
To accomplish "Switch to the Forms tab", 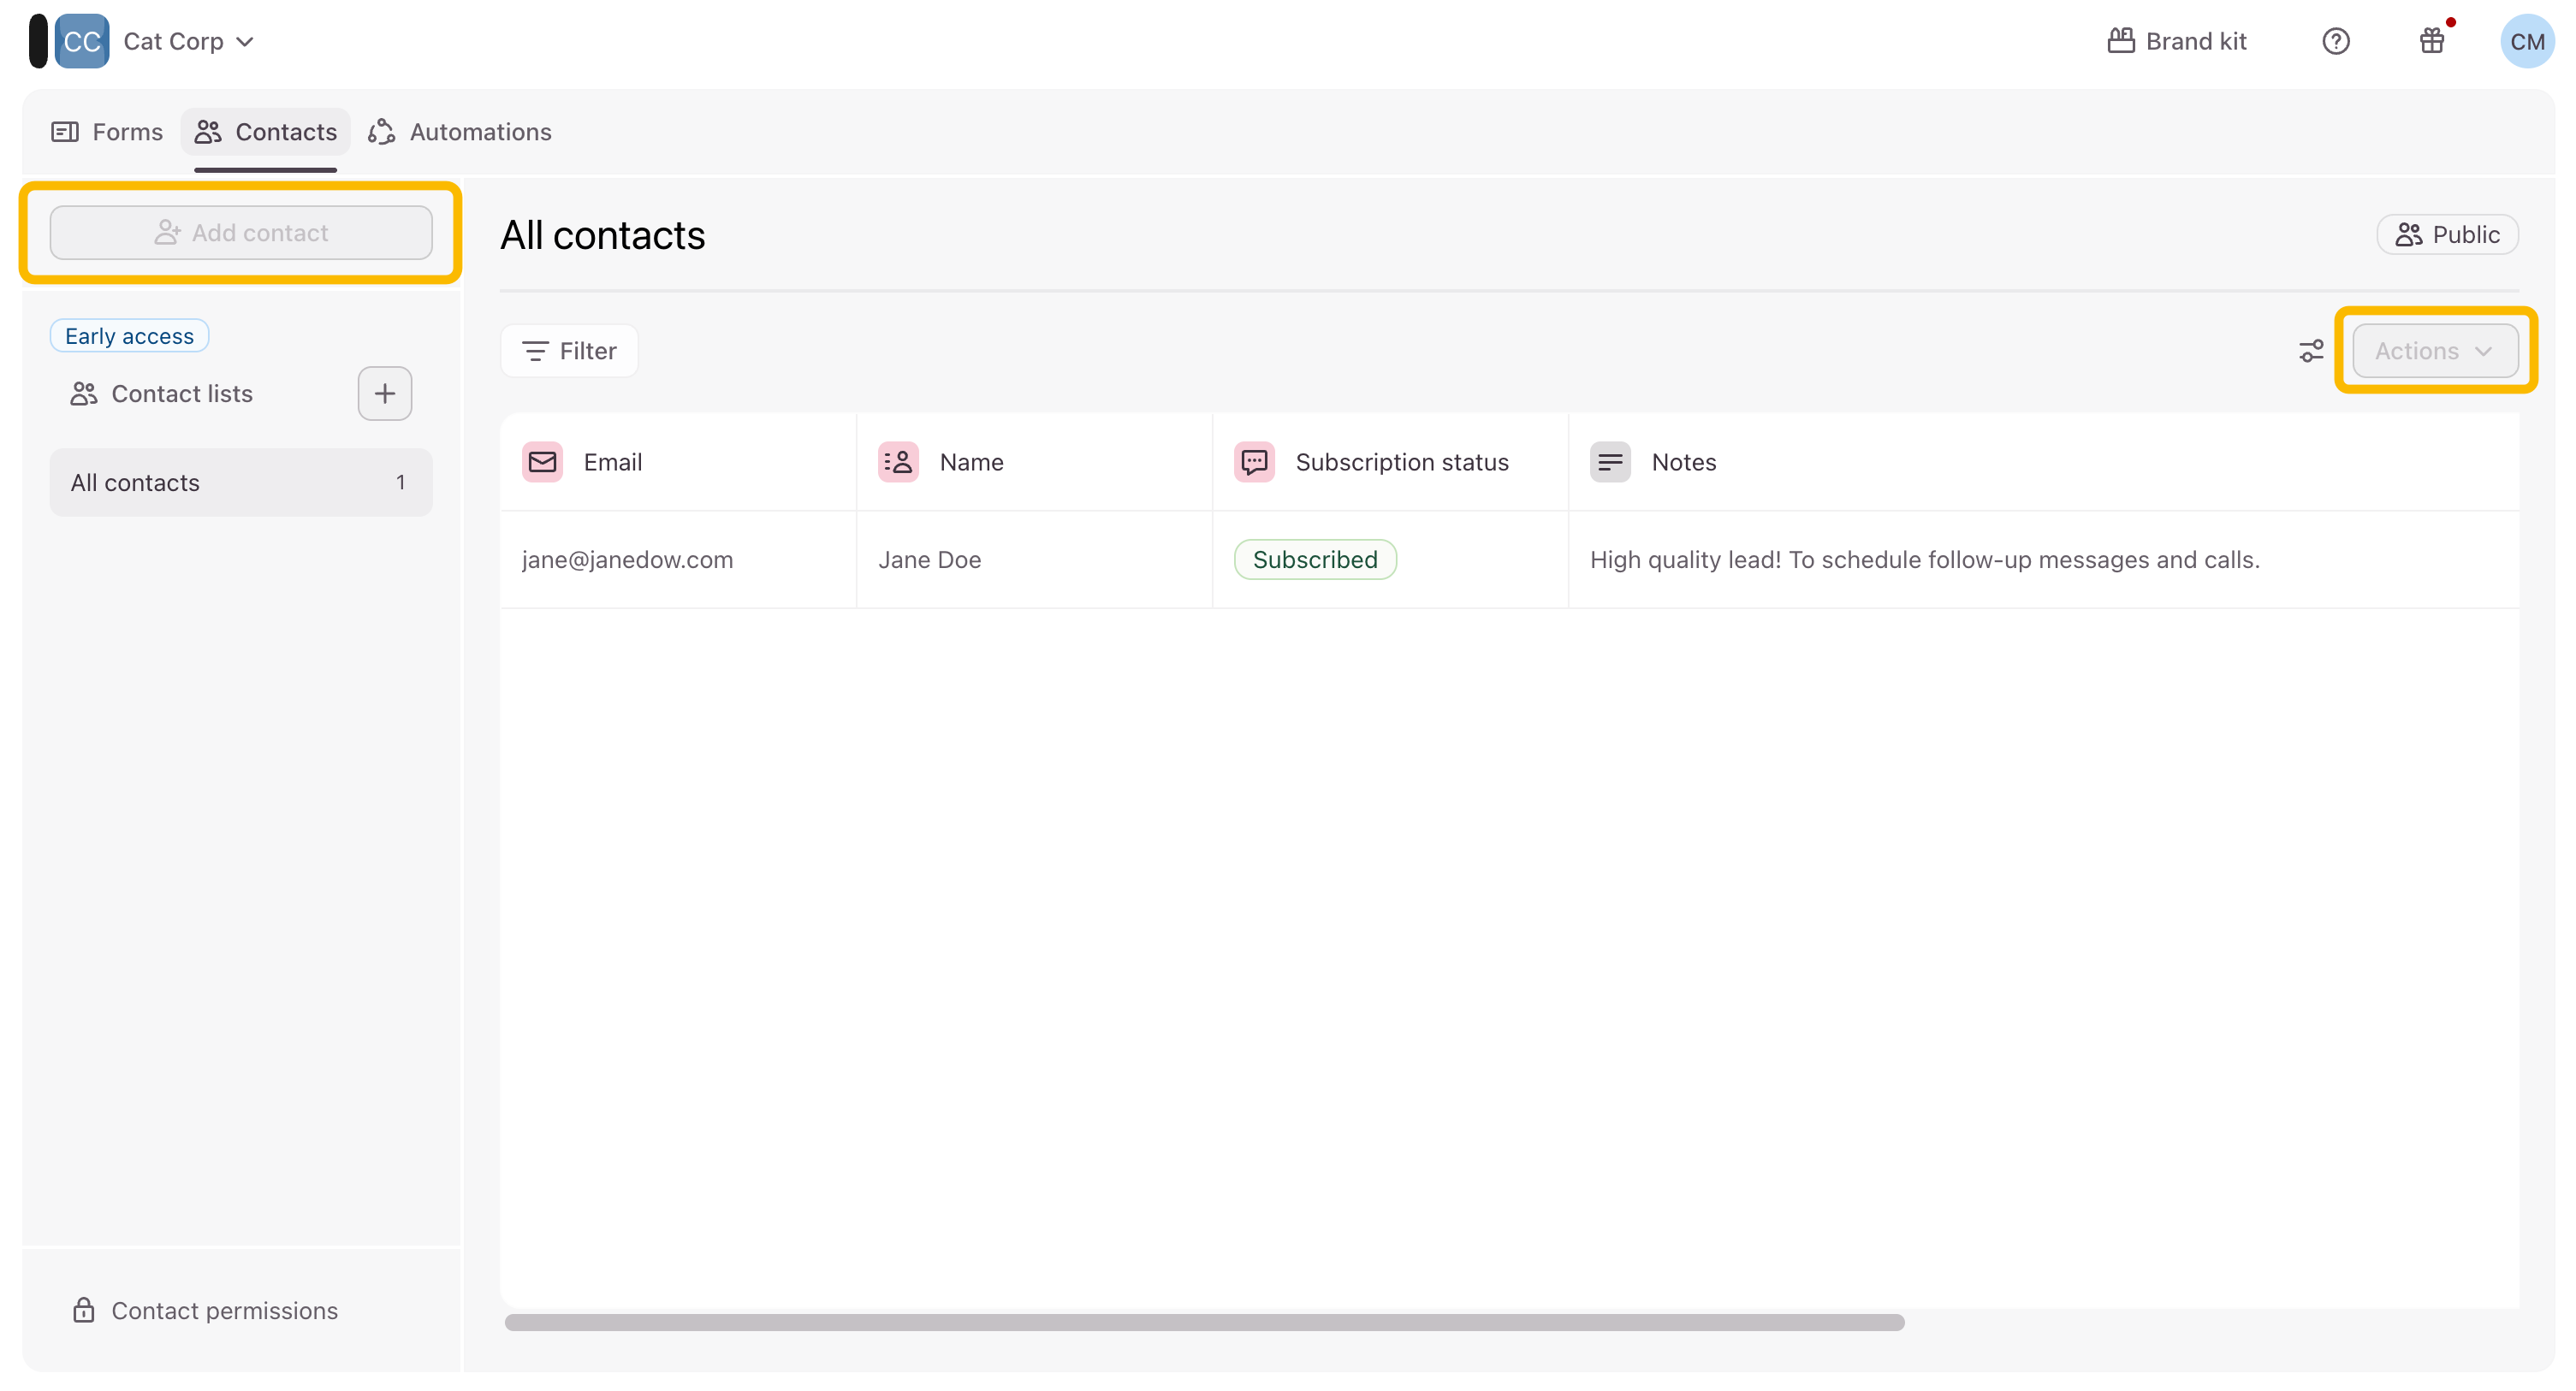I will [x=107, y=132].
